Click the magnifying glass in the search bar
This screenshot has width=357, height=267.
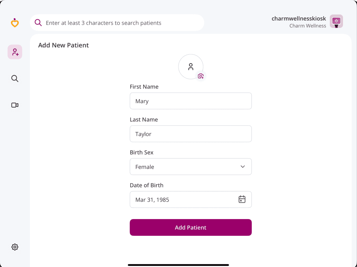[38, 23]
